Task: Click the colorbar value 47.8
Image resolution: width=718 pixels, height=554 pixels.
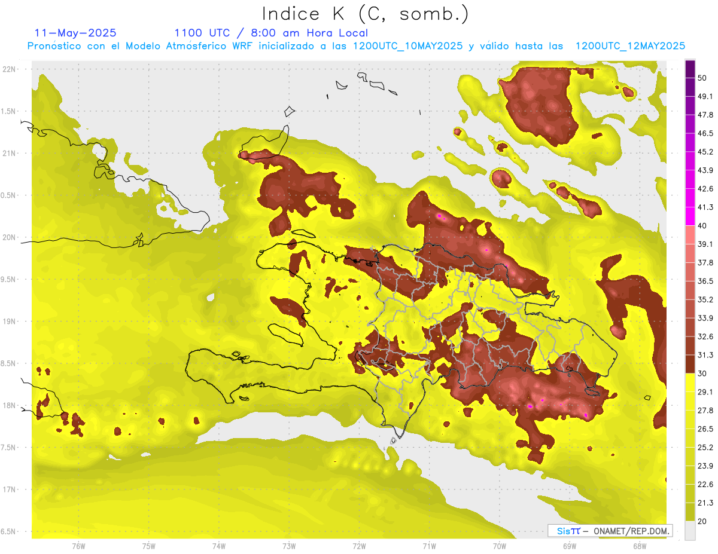Action: [x=705, y=115]
